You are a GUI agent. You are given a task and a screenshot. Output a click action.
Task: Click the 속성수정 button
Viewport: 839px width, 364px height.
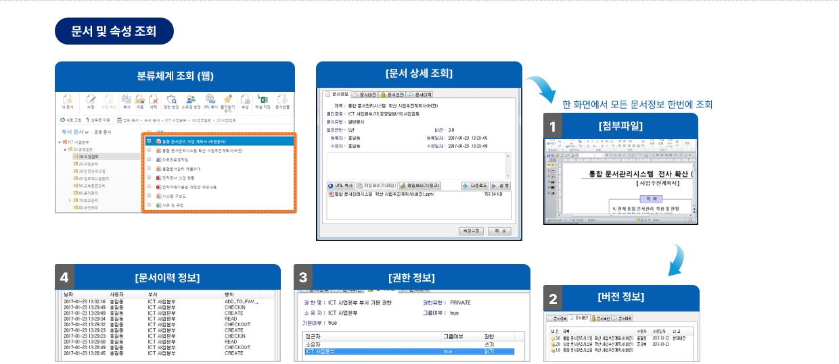pos(470,230)
